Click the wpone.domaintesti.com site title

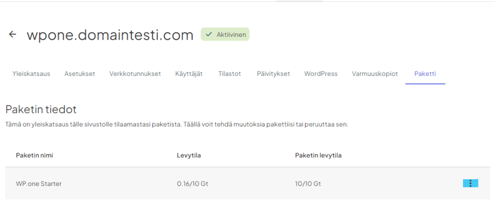click(110, 35)
